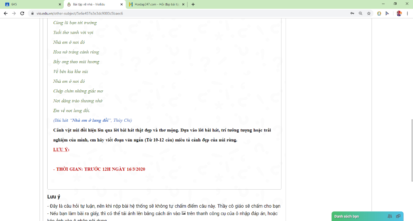Screen dimensions: 413x221
Task: Click the lyric line "Cùng lũ bạn tới trường"
Action: click(x=75, y=23)
